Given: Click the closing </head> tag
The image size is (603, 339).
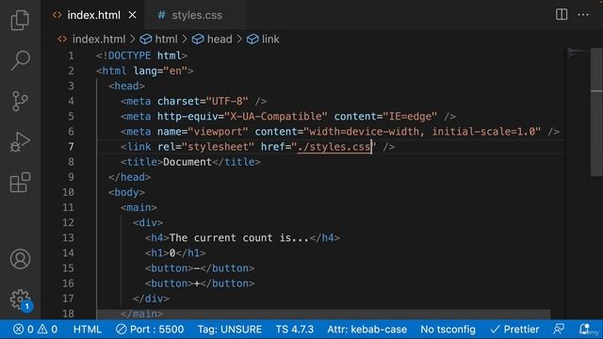Looking at the screenshot, I should [x=130, y=177].
